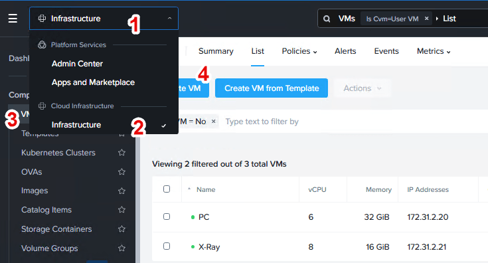Click the 'Viewing 2 filtered out of 3 total VMs' text
The image size is (488, 263).
(x=219, y=164)
